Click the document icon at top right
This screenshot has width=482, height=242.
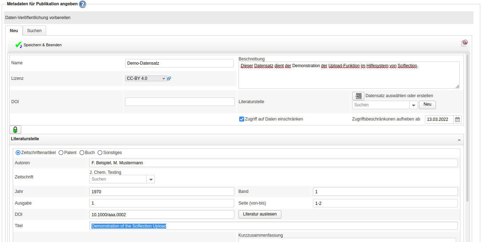[464, 43]
